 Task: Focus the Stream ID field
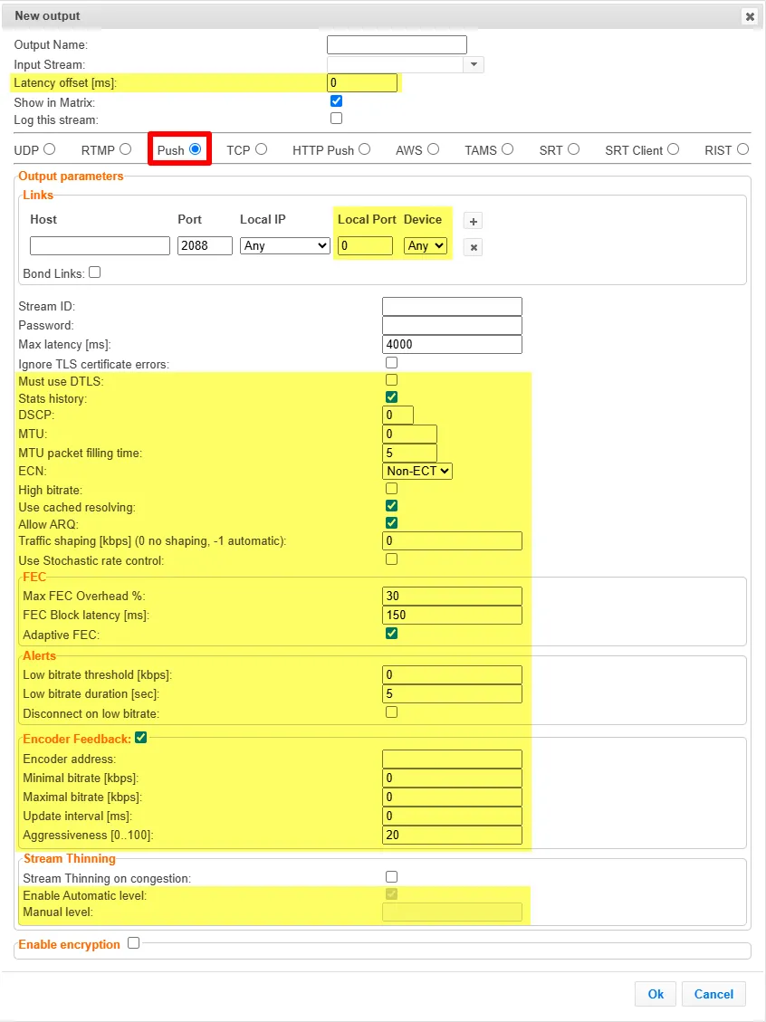point(453,306)
